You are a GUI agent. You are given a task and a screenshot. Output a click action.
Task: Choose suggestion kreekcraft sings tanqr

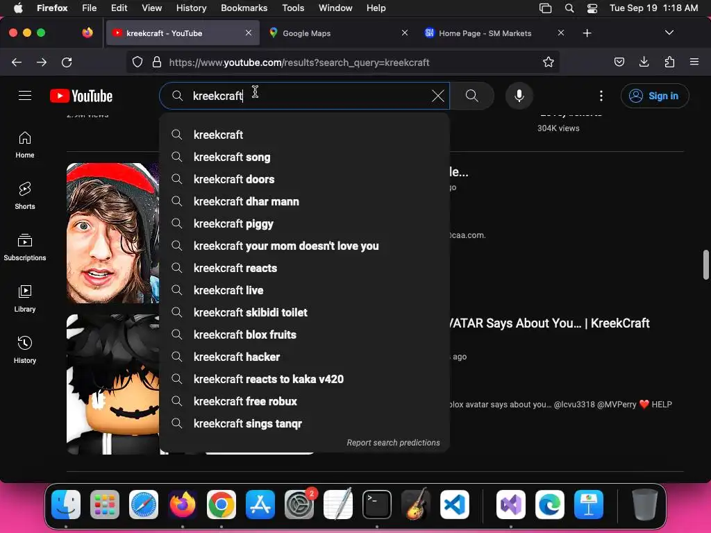point(304,423)
